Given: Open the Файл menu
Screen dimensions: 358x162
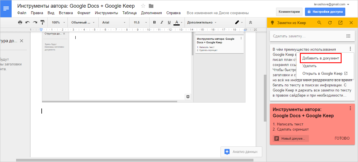Looking at the screenshot, I should pyautogui.click(x=22, y=13).
